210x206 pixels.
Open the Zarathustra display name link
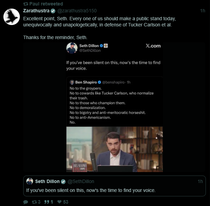pyautogui.click(x=36, y=11)
